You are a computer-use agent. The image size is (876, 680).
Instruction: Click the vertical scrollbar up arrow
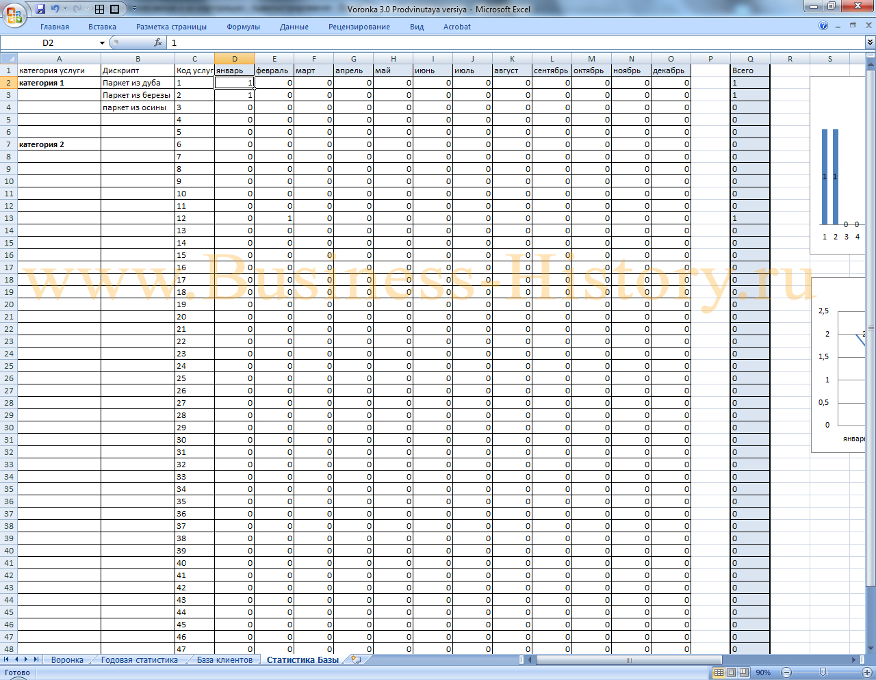(871, 63)
